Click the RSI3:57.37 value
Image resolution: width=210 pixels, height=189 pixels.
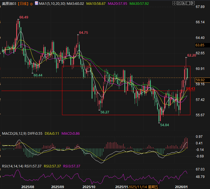72,166
